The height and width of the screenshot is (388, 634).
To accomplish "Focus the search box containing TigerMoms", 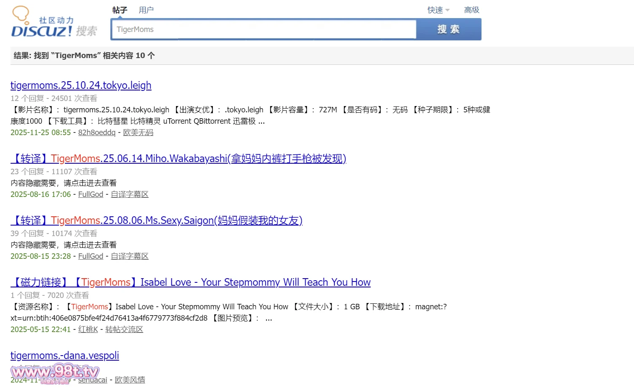I will pos(263,29).
